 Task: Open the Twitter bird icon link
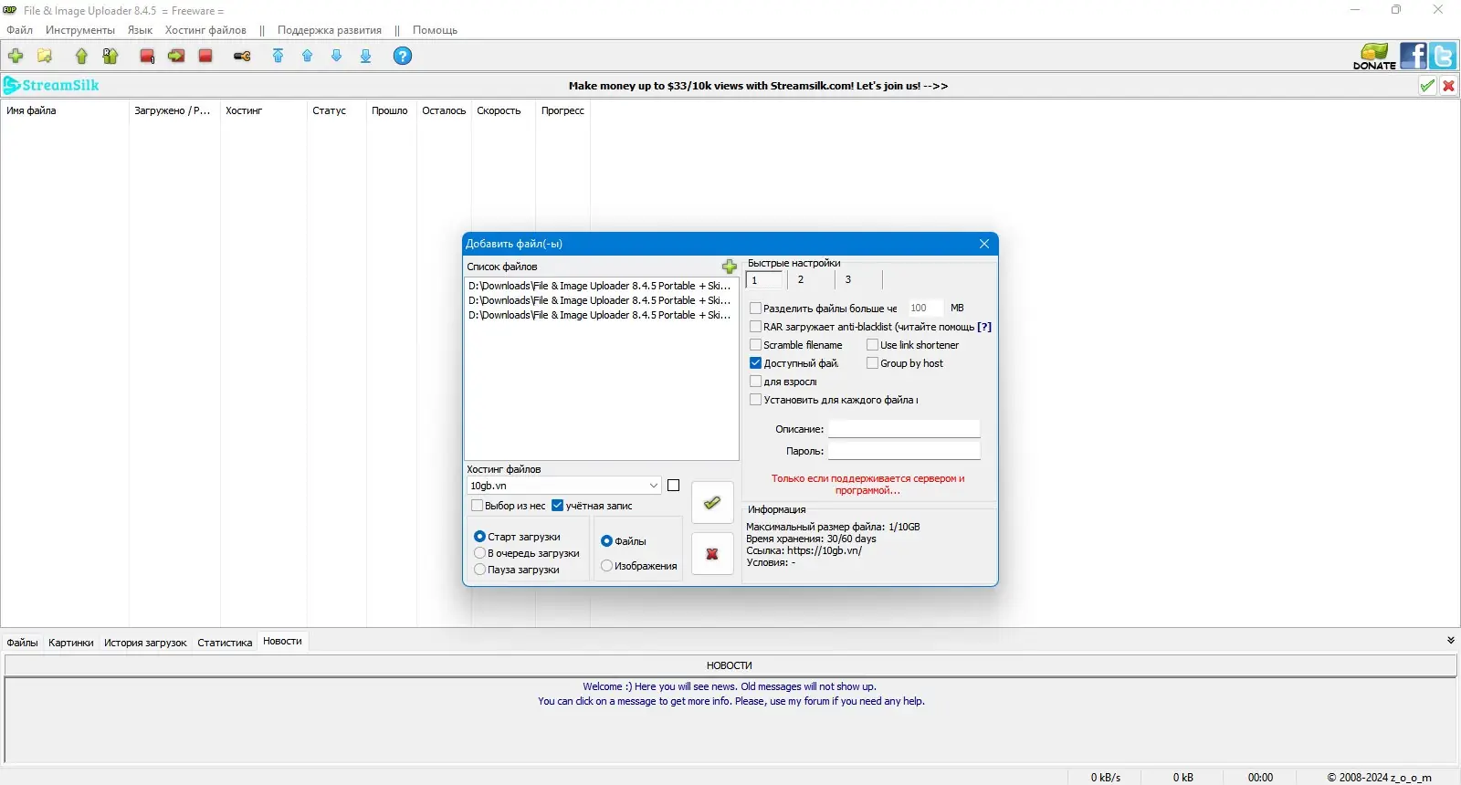(x=1444, y=57)
